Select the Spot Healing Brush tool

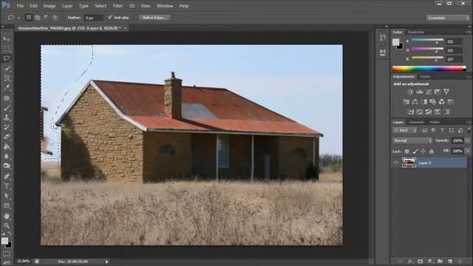(x=7, y=98)
